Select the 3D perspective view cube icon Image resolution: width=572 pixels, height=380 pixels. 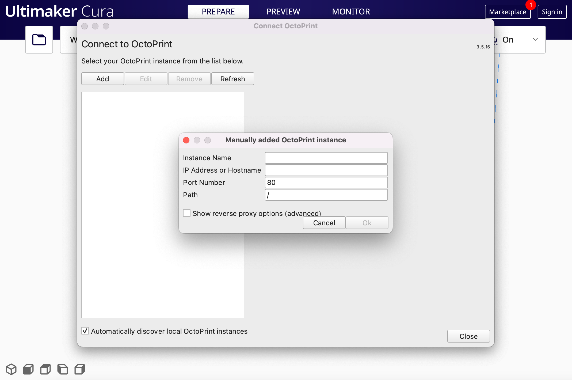tap(11, 369)
